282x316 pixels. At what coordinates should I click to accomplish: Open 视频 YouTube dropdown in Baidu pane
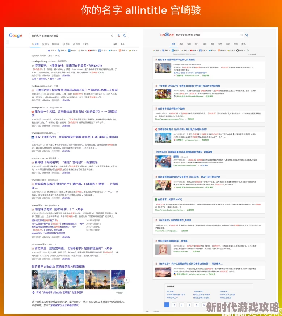pyautogui.click(x=193, y=50)
